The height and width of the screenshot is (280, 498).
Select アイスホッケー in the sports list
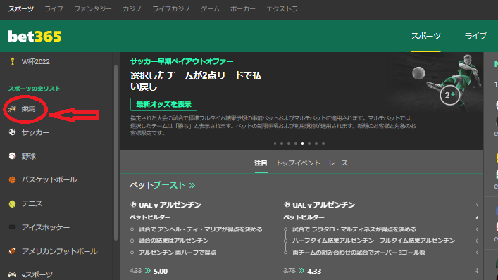tap(45, 227)
